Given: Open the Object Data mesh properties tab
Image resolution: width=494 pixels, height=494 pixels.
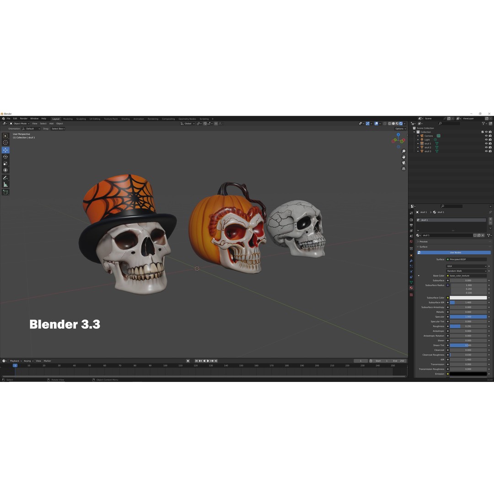Looking at the screenshot, I should click(x=411, y=282).
